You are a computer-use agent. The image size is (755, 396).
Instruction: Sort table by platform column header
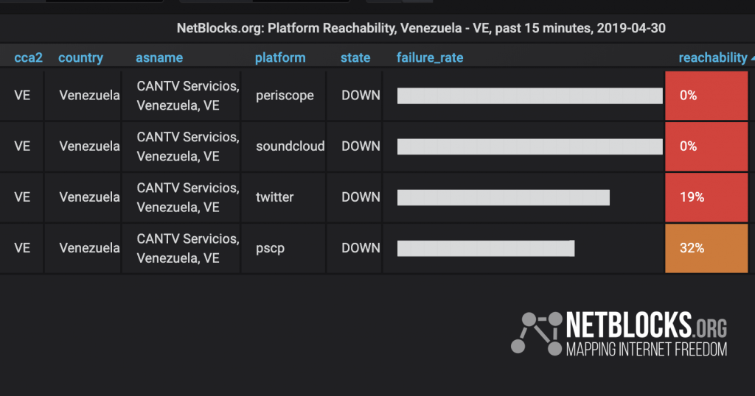click(279, 57)
